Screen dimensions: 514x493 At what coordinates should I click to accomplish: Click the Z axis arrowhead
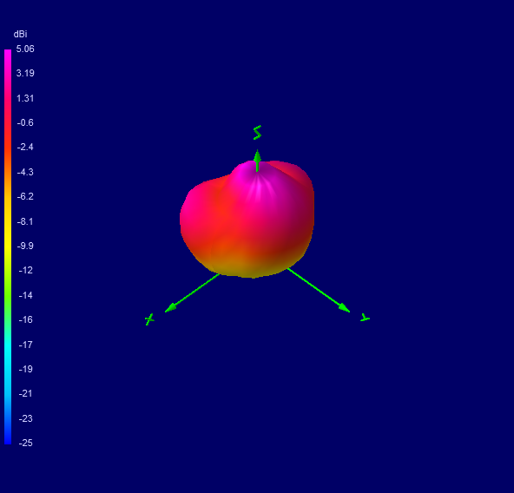[x=257, y=156]
